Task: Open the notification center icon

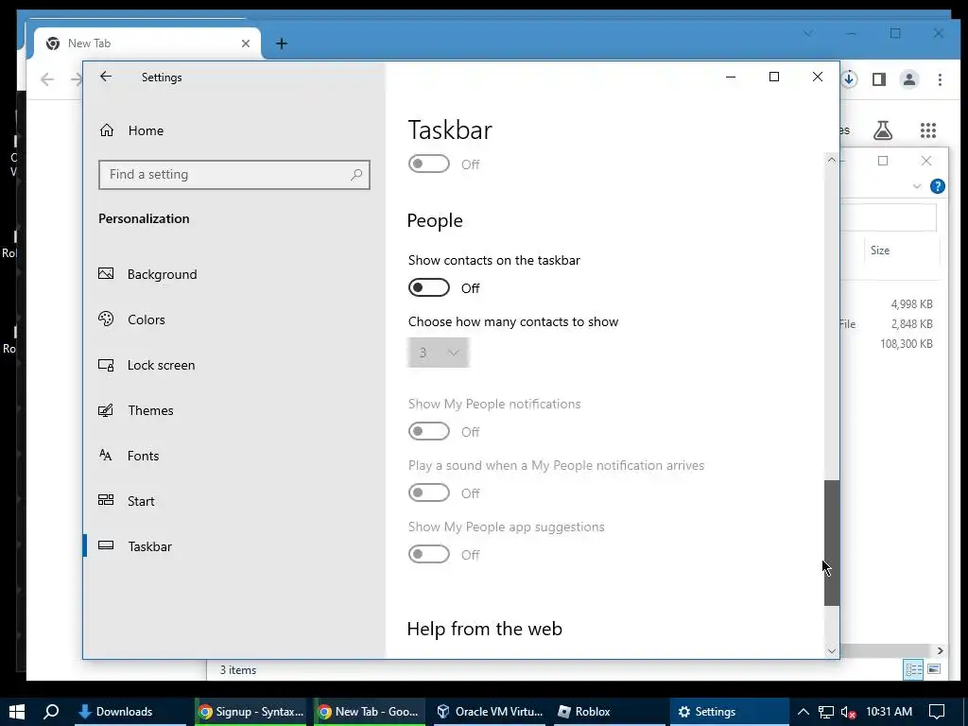Action: [x=937, y=712]
